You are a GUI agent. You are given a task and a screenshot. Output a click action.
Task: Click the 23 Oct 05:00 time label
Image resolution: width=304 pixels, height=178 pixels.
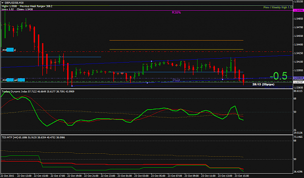[x=158, y=176]
